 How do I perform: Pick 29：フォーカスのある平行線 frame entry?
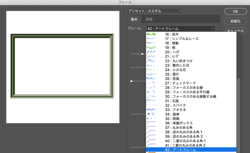point(191,92)
